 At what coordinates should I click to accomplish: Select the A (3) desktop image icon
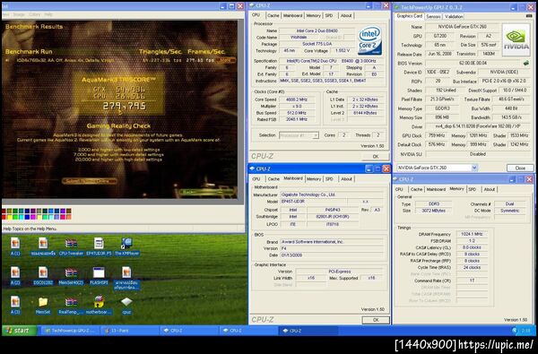click(15, 306)
